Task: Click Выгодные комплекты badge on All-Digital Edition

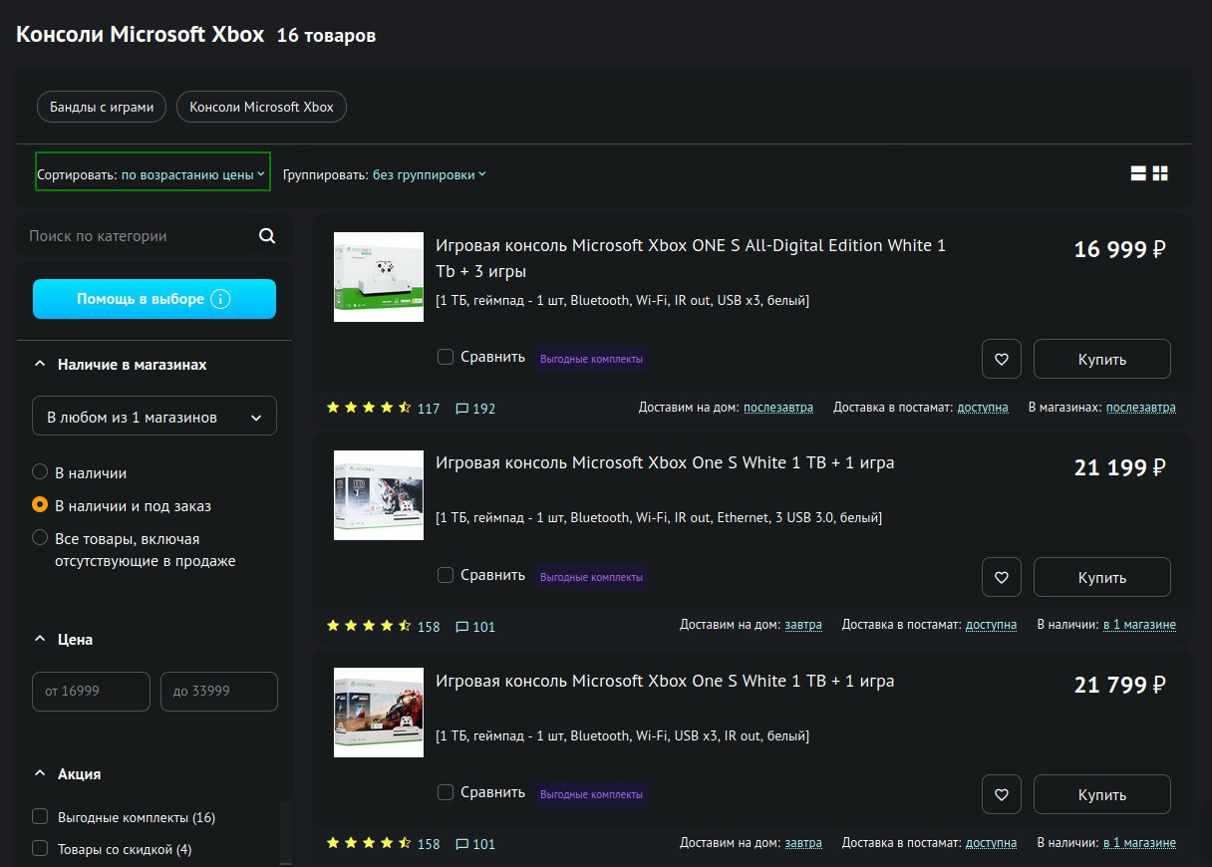Action: 591,359
